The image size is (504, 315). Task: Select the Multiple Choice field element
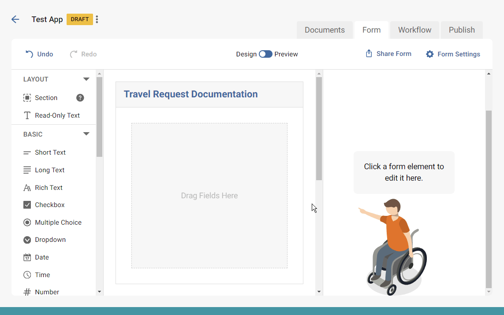click(x=58, y=222)
